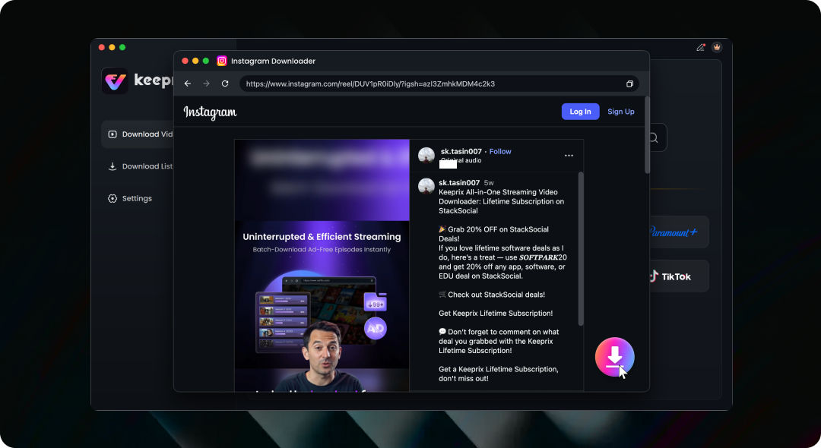Viewport: 821px width, 448px height.
Task: Click the copy icon in the URL bar
Action: [629, 84]
